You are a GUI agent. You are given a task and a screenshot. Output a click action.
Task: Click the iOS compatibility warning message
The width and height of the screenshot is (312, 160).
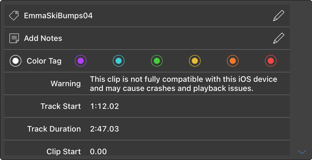pos(183,84)
